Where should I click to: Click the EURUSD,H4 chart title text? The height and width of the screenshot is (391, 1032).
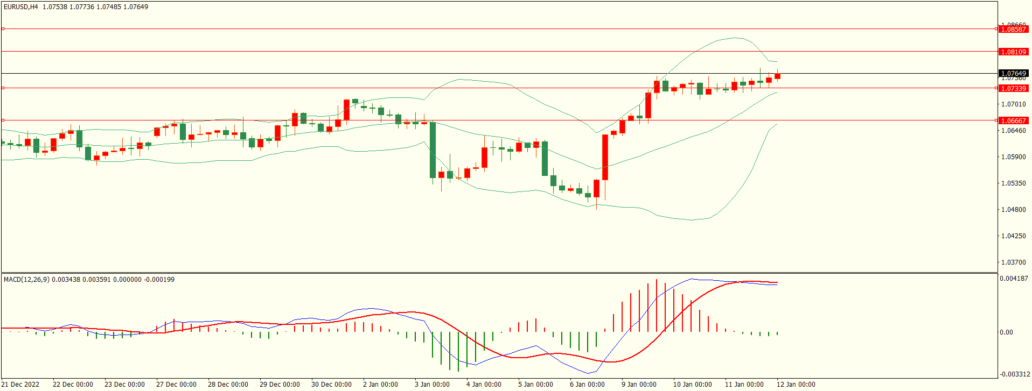[21, 7]
